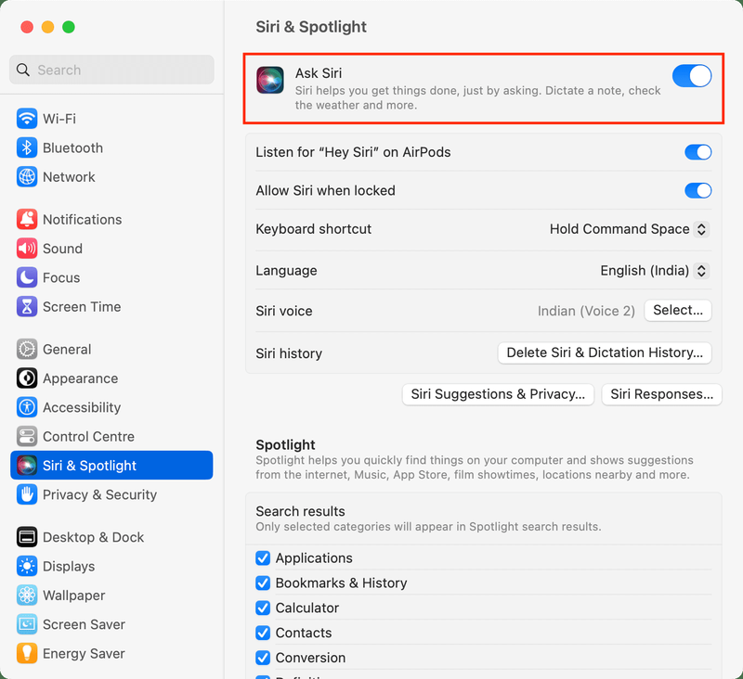The image size is (743, 679).
Task: Uncheck the Calculator checkbox
Action: [263, 608]
